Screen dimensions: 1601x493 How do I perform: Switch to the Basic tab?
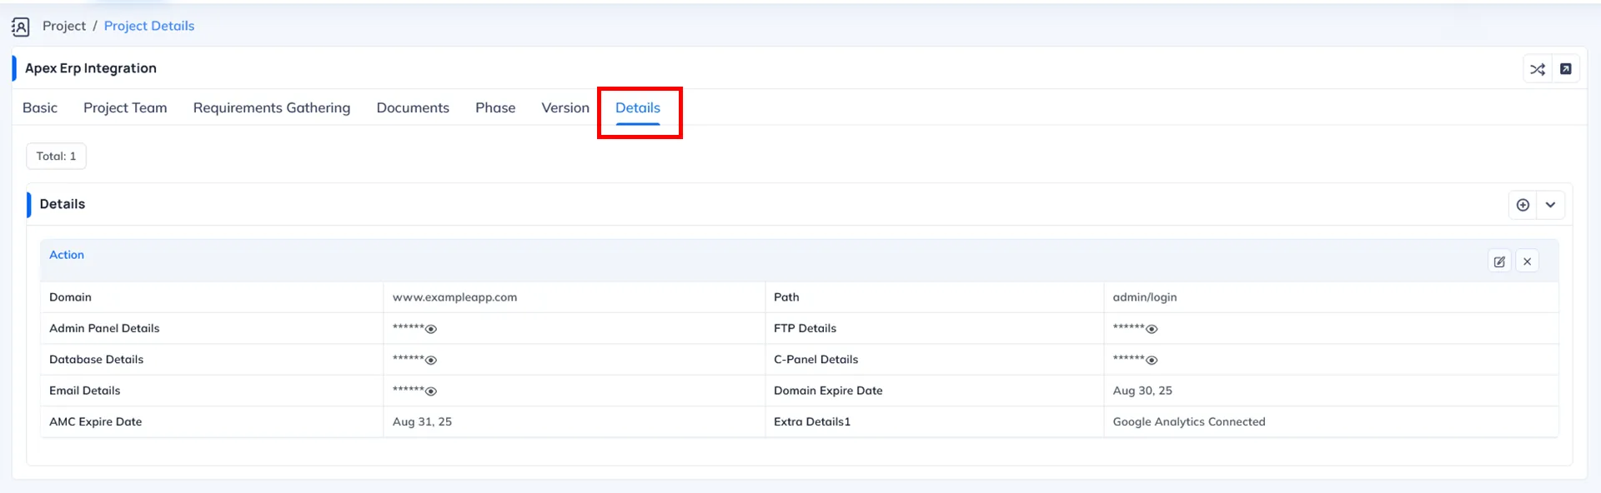(x=40, y=108)
